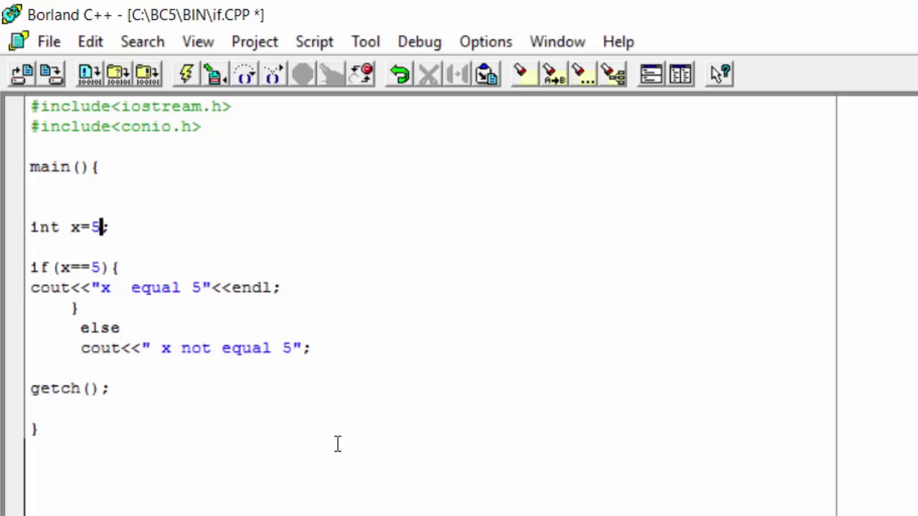Click the context help arrow question icon

[719, 74]
